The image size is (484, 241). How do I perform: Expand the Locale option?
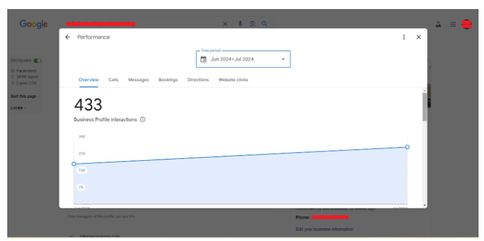click(18, 108)
